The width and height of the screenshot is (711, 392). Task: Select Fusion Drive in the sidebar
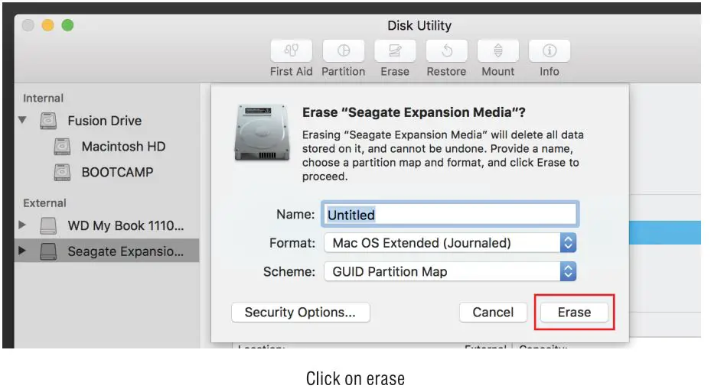point(104,121)
